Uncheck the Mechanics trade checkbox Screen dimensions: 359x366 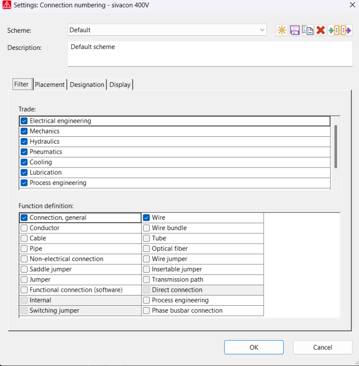(x=24, y=131)
